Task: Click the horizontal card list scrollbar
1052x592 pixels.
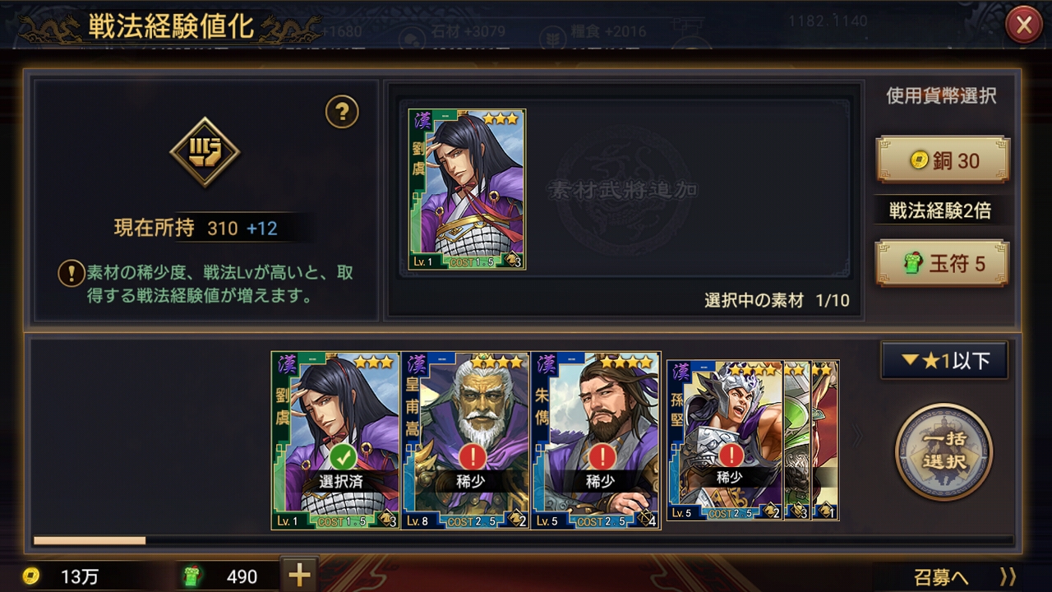Action: pyautogui.click(x=523, y=540)
